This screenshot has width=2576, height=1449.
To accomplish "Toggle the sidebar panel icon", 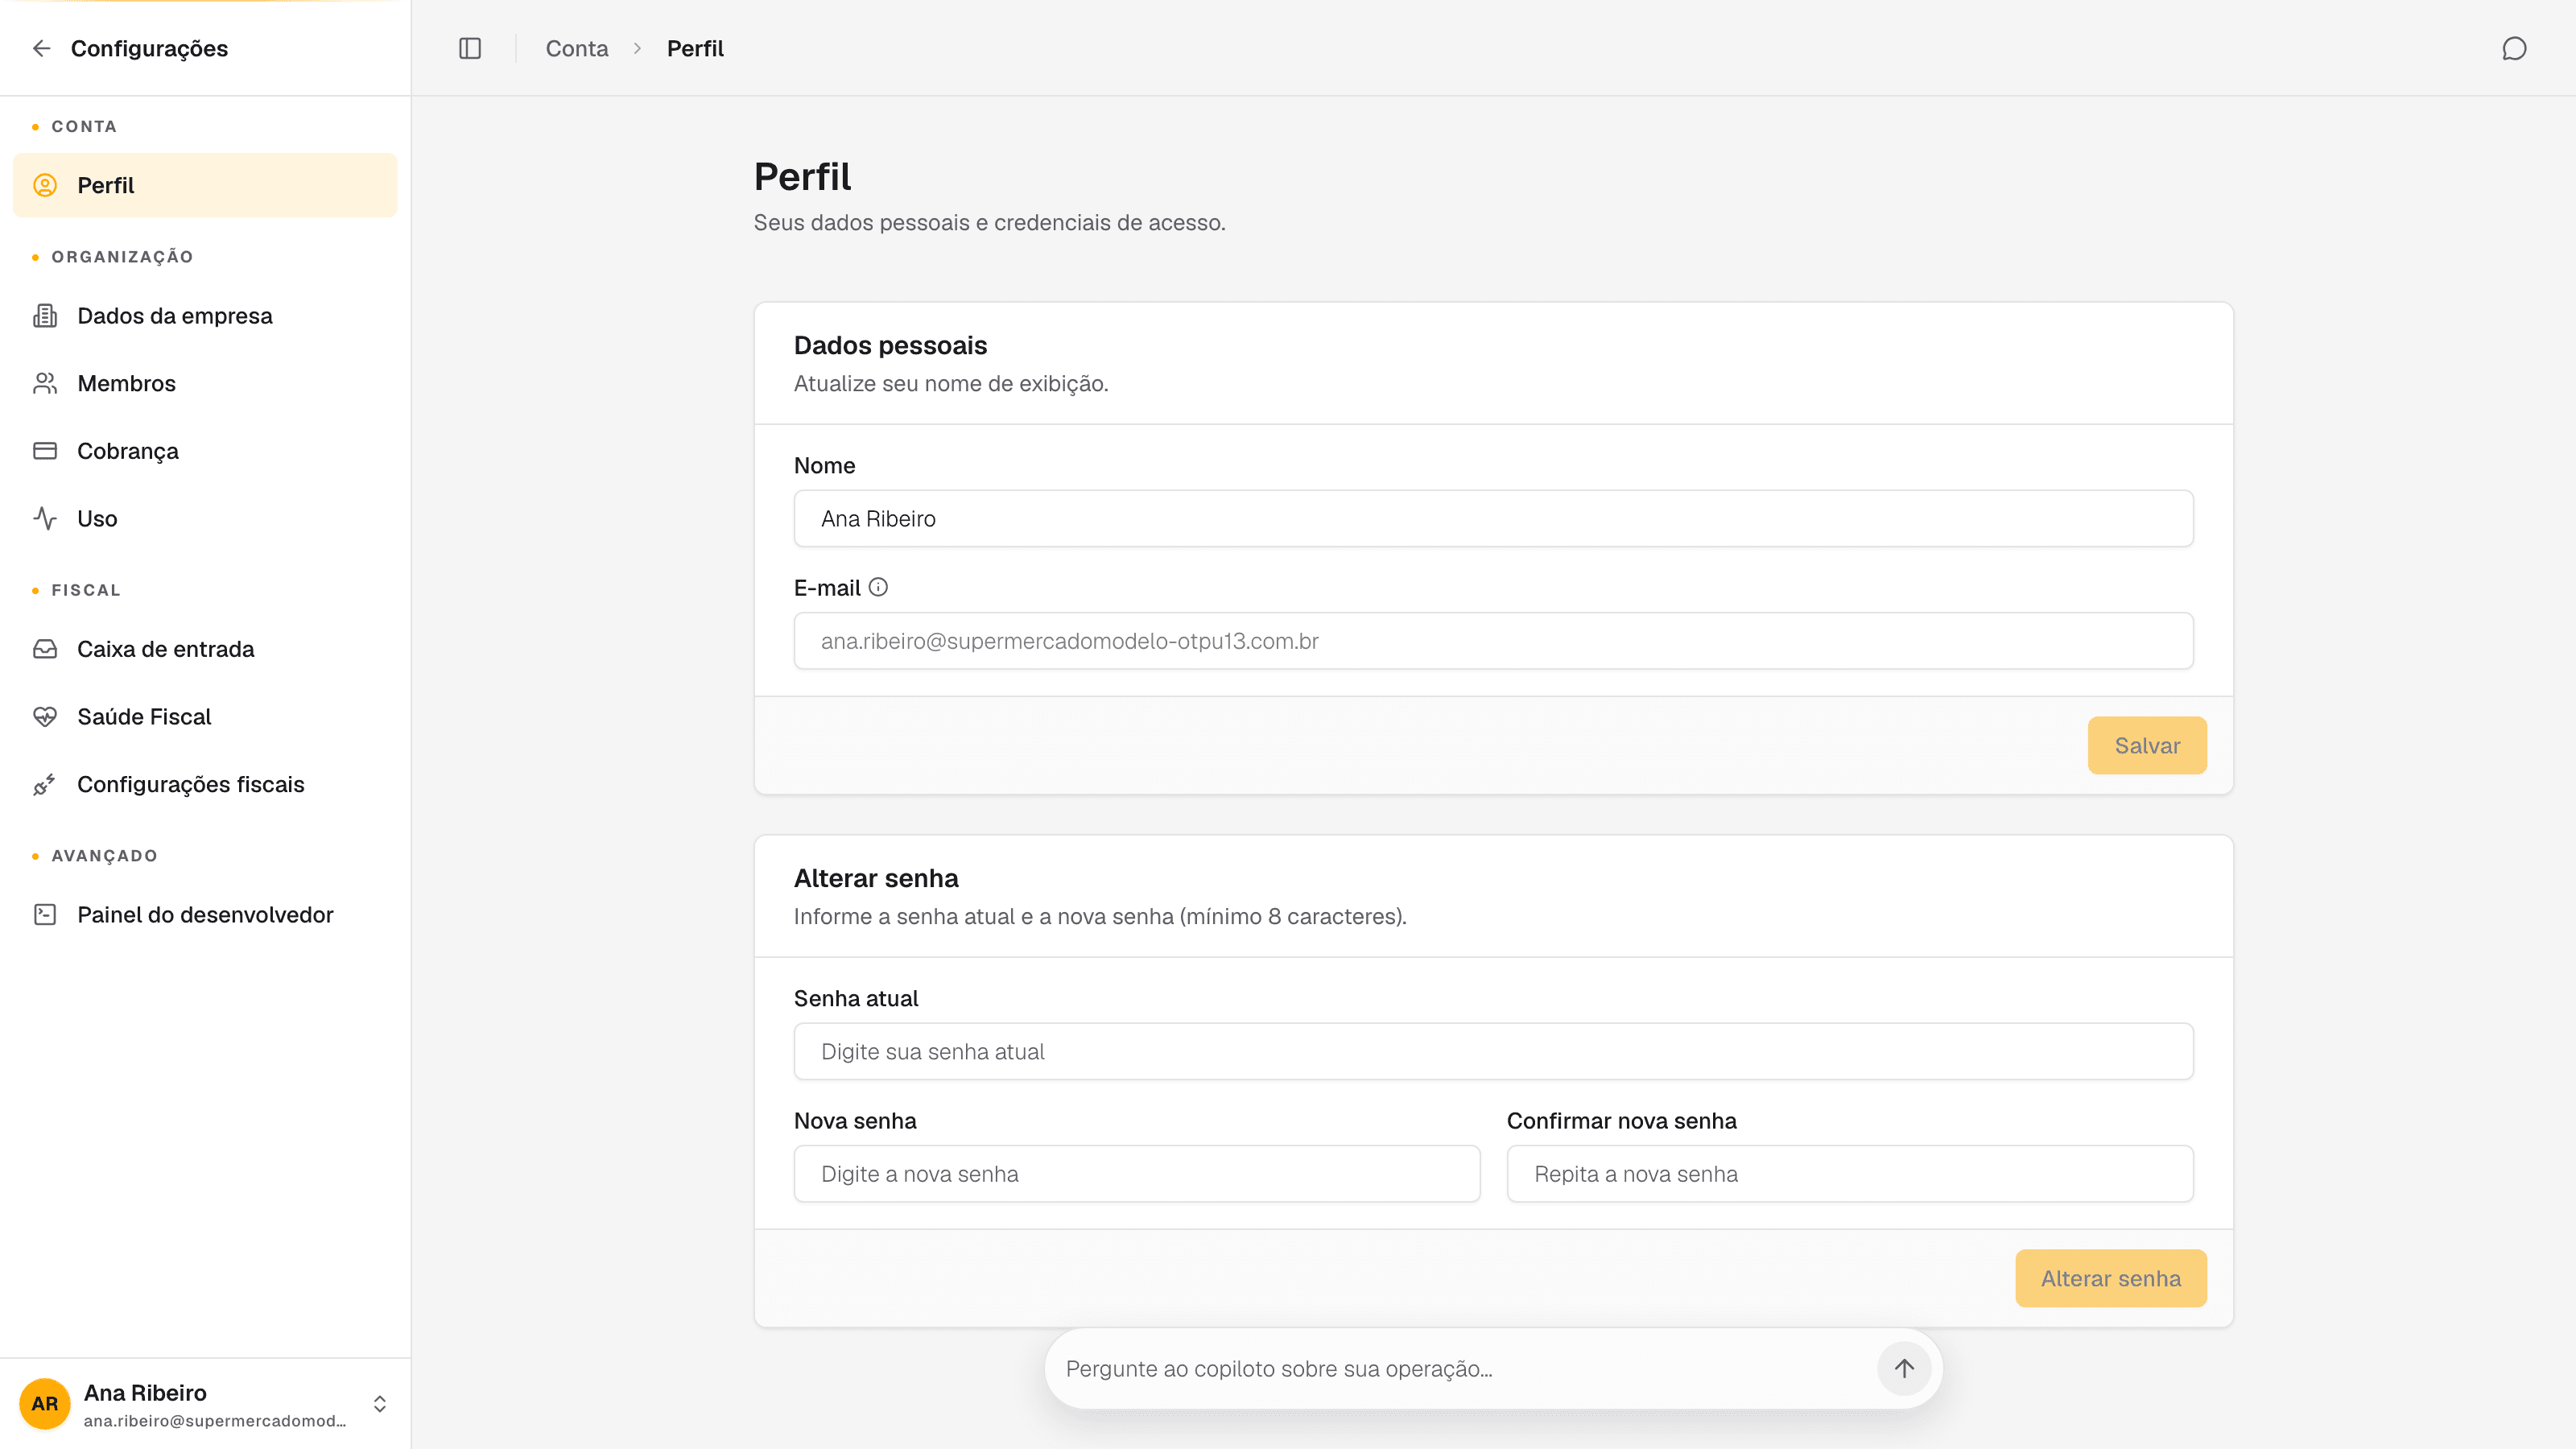I will 470,48.
